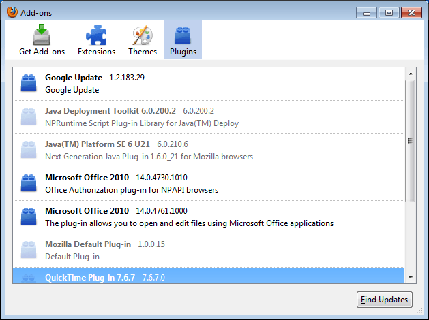
Task: Click the Google Update plugin icon
Action: tap(29, 83)
